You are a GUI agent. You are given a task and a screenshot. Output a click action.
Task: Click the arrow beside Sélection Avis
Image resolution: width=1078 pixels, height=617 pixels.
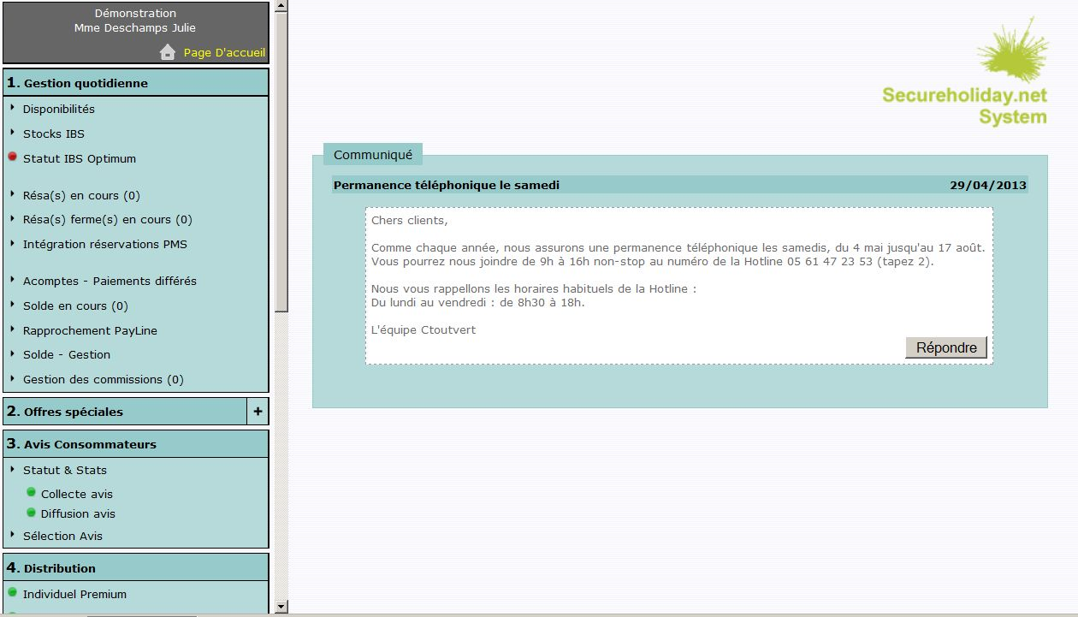13,535
